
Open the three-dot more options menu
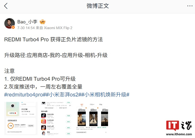[190, 6]
